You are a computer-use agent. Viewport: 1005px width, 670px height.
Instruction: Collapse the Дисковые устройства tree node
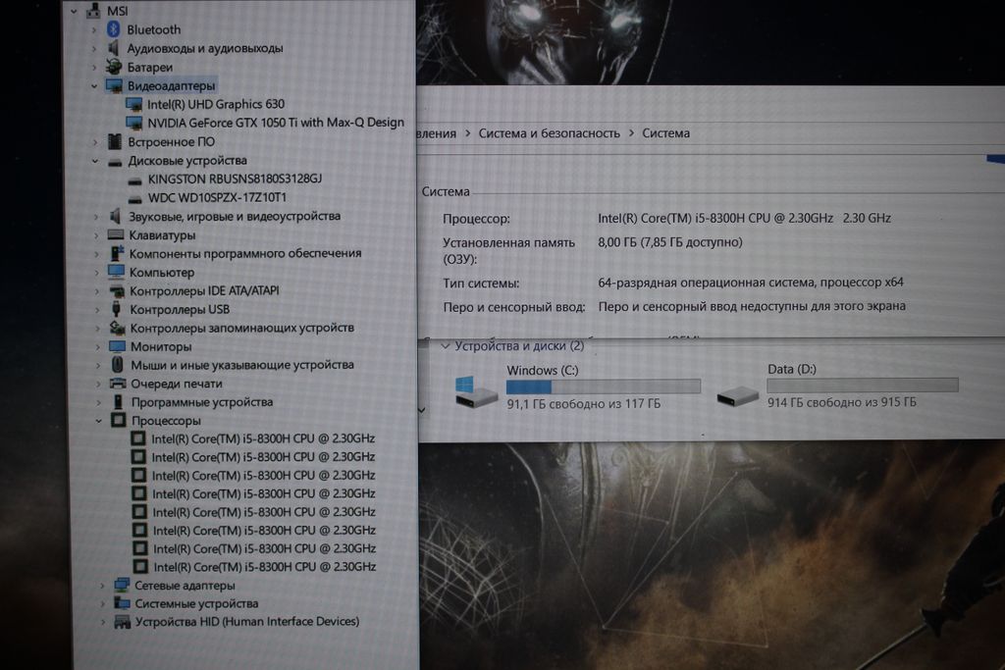click(95, 161)
